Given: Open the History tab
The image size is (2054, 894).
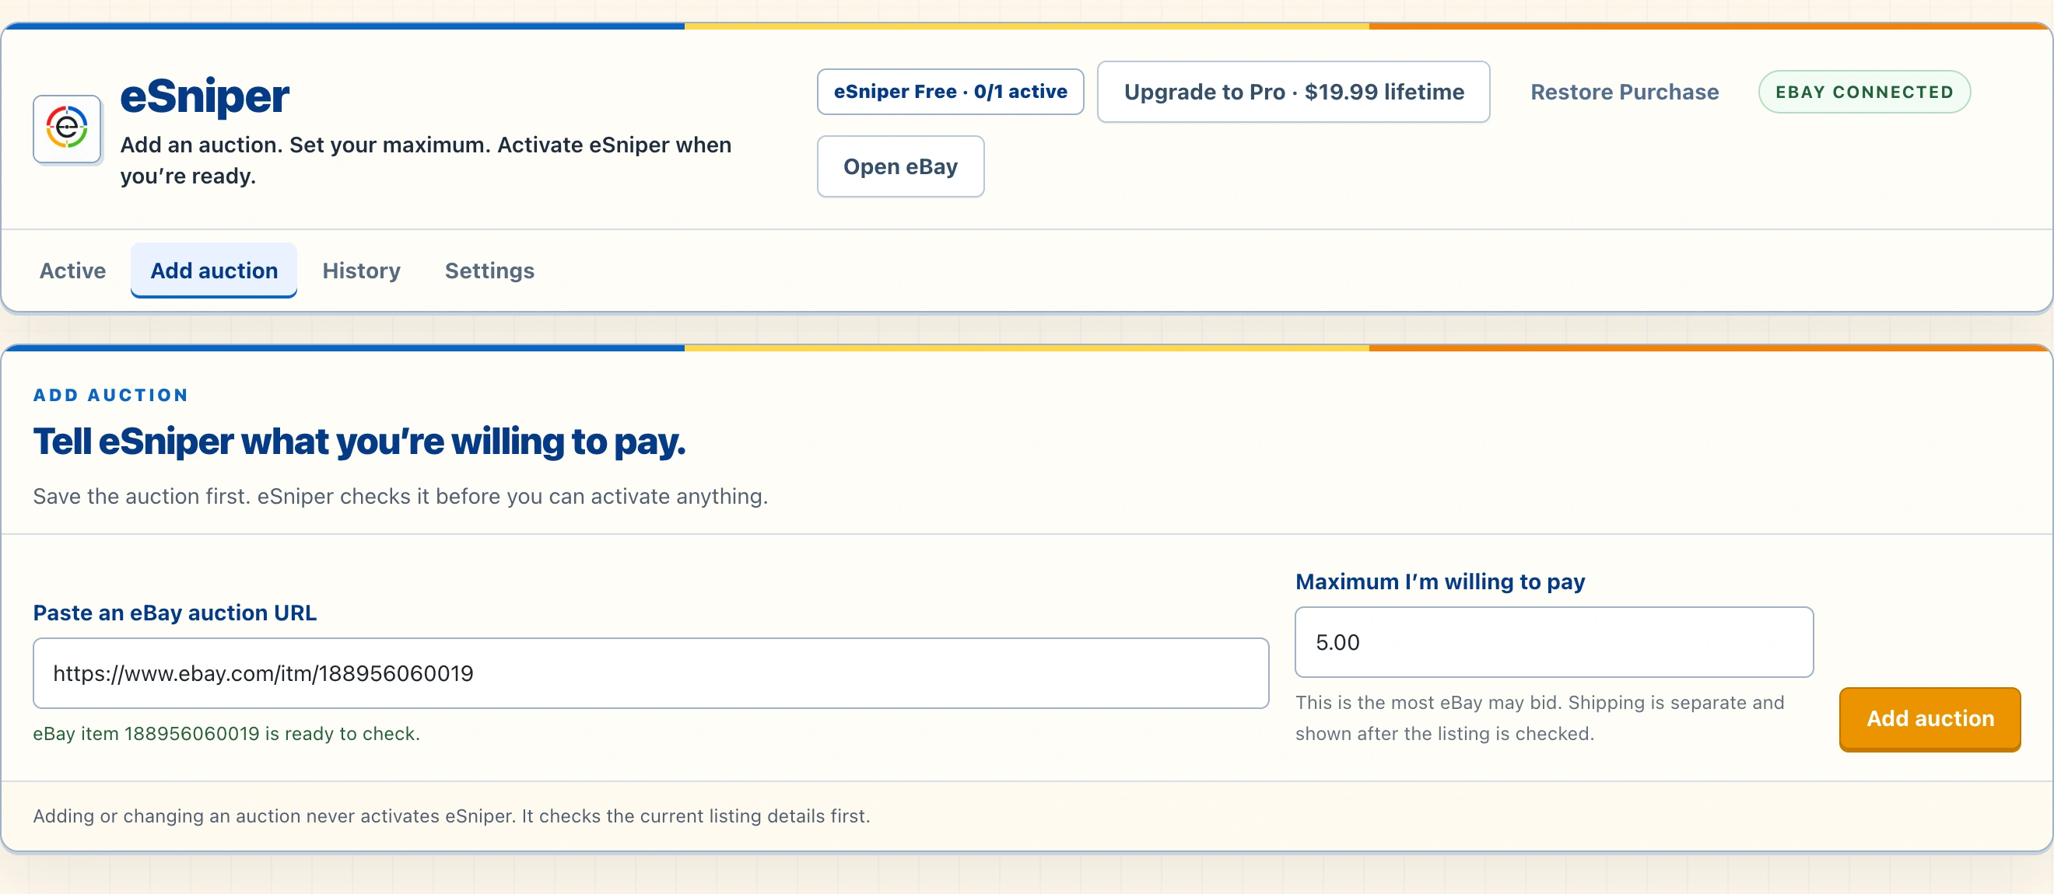Looking at the screenshot, I should pyautogui.click(x=361, y=271).
